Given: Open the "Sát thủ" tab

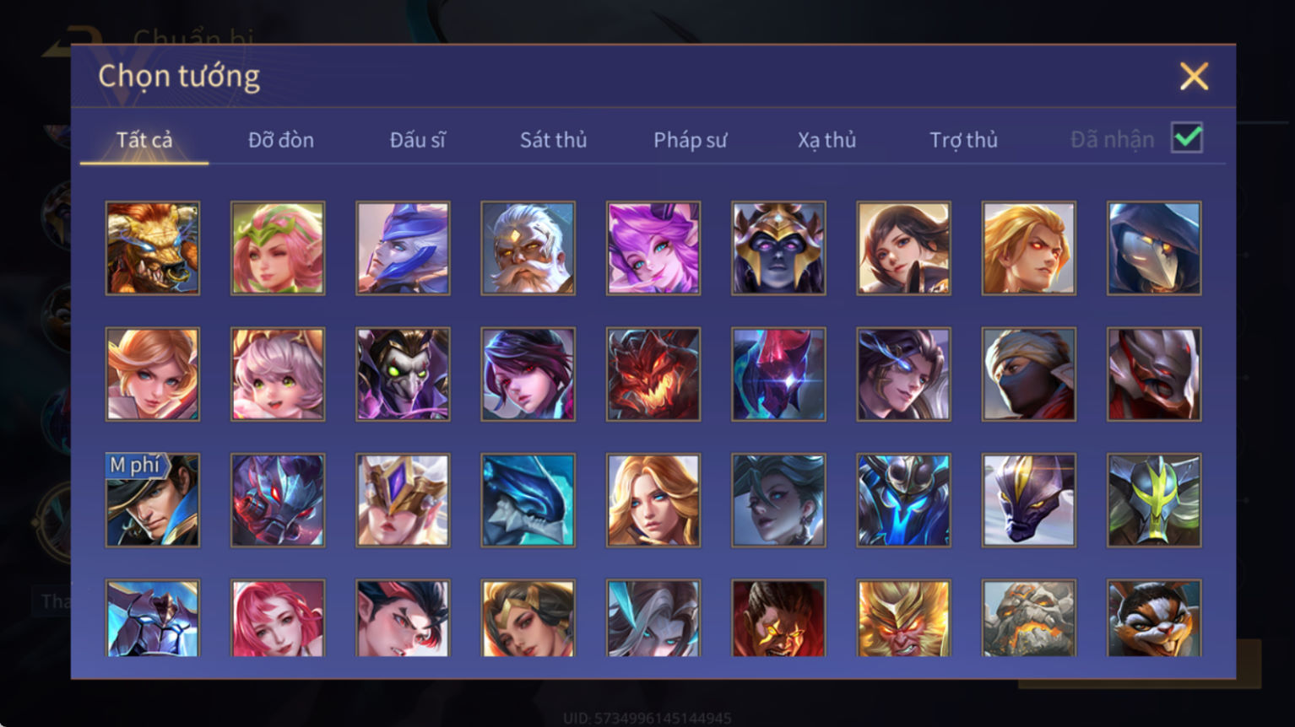Looking at the screenshot, I should pyautogui.click(x=553, y=140).
